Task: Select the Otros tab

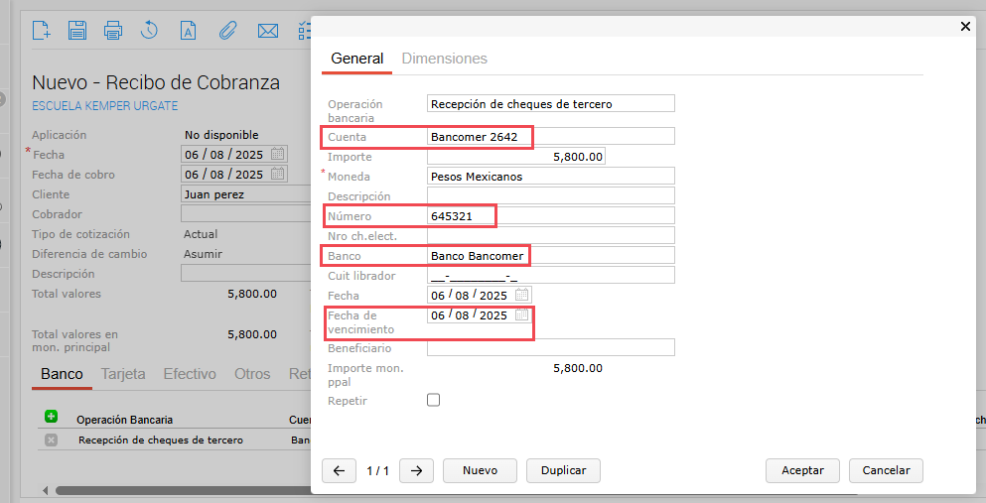Action: click(x=252, y=374)
